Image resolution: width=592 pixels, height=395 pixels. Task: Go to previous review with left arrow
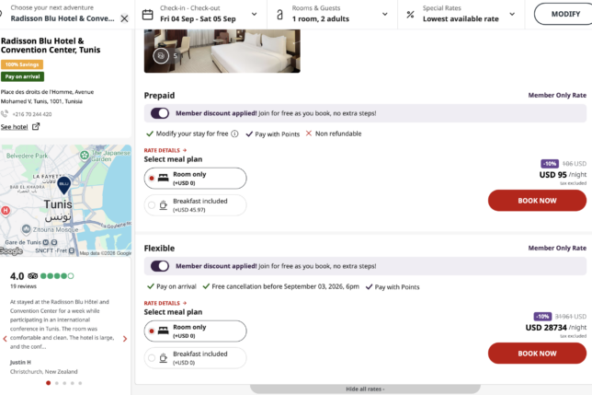pyautogui.click(x=5, y=339)
